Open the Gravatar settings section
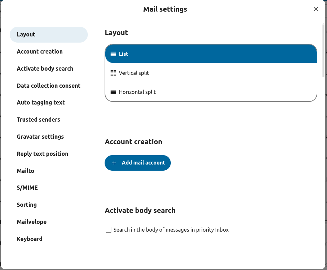This screenshot has height=270, width=327. (40, 136)
